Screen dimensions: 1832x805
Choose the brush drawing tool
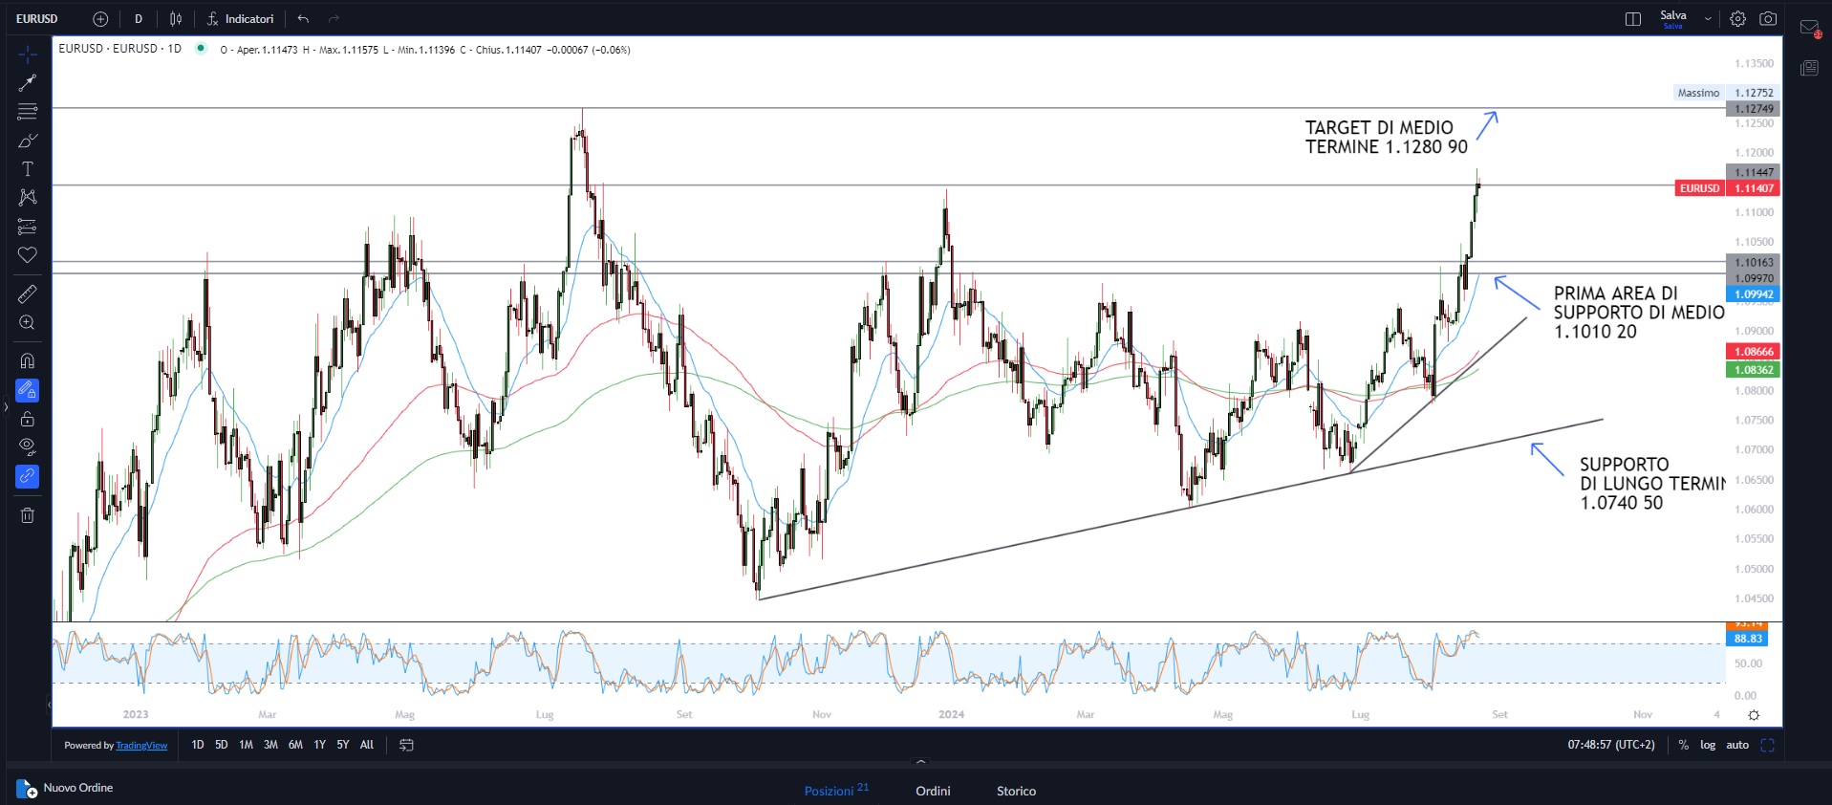(x=28, y=141)
